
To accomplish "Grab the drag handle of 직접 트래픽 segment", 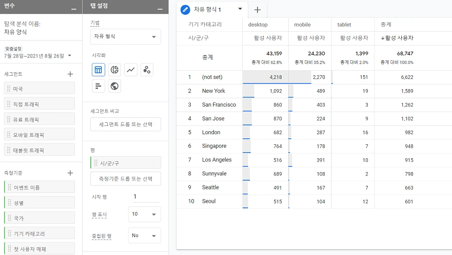I will tap(9, 103).
